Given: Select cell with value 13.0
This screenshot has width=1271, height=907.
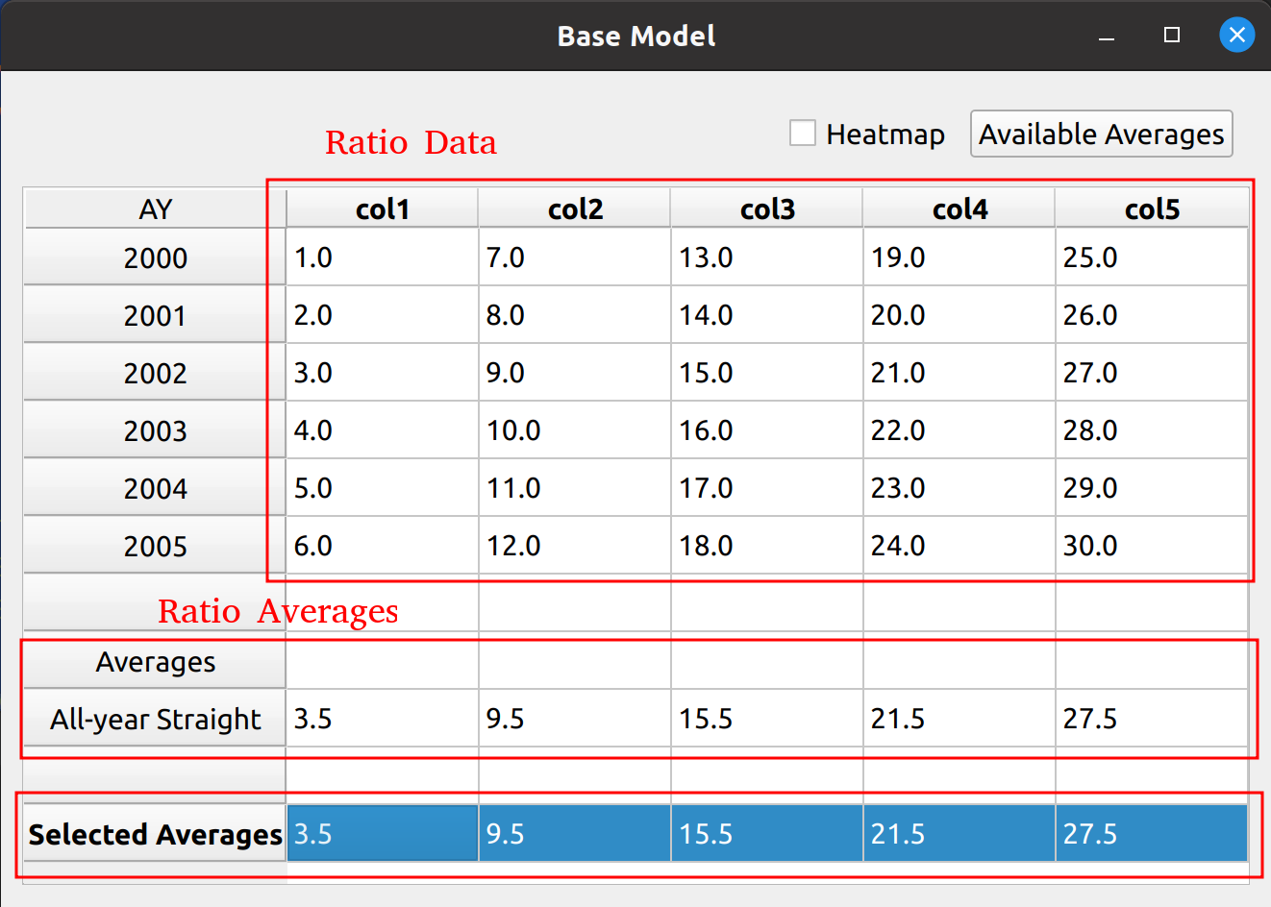Looking at the screenshot, I should 766,257.
